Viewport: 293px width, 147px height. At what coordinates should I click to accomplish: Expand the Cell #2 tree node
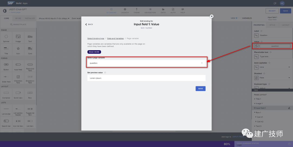pyautogui.click(x=256, y=122)
